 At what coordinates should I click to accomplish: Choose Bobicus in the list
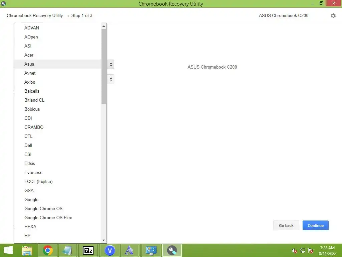58,109
